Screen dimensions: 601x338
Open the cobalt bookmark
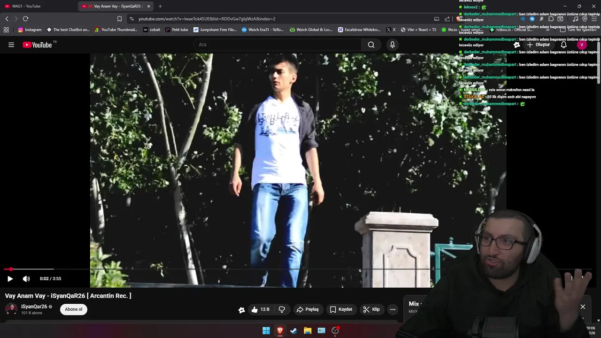152,30
